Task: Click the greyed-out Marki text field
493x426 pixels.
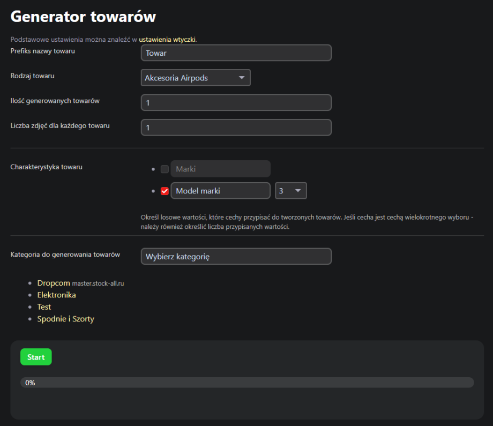Action: click(220, 169)
